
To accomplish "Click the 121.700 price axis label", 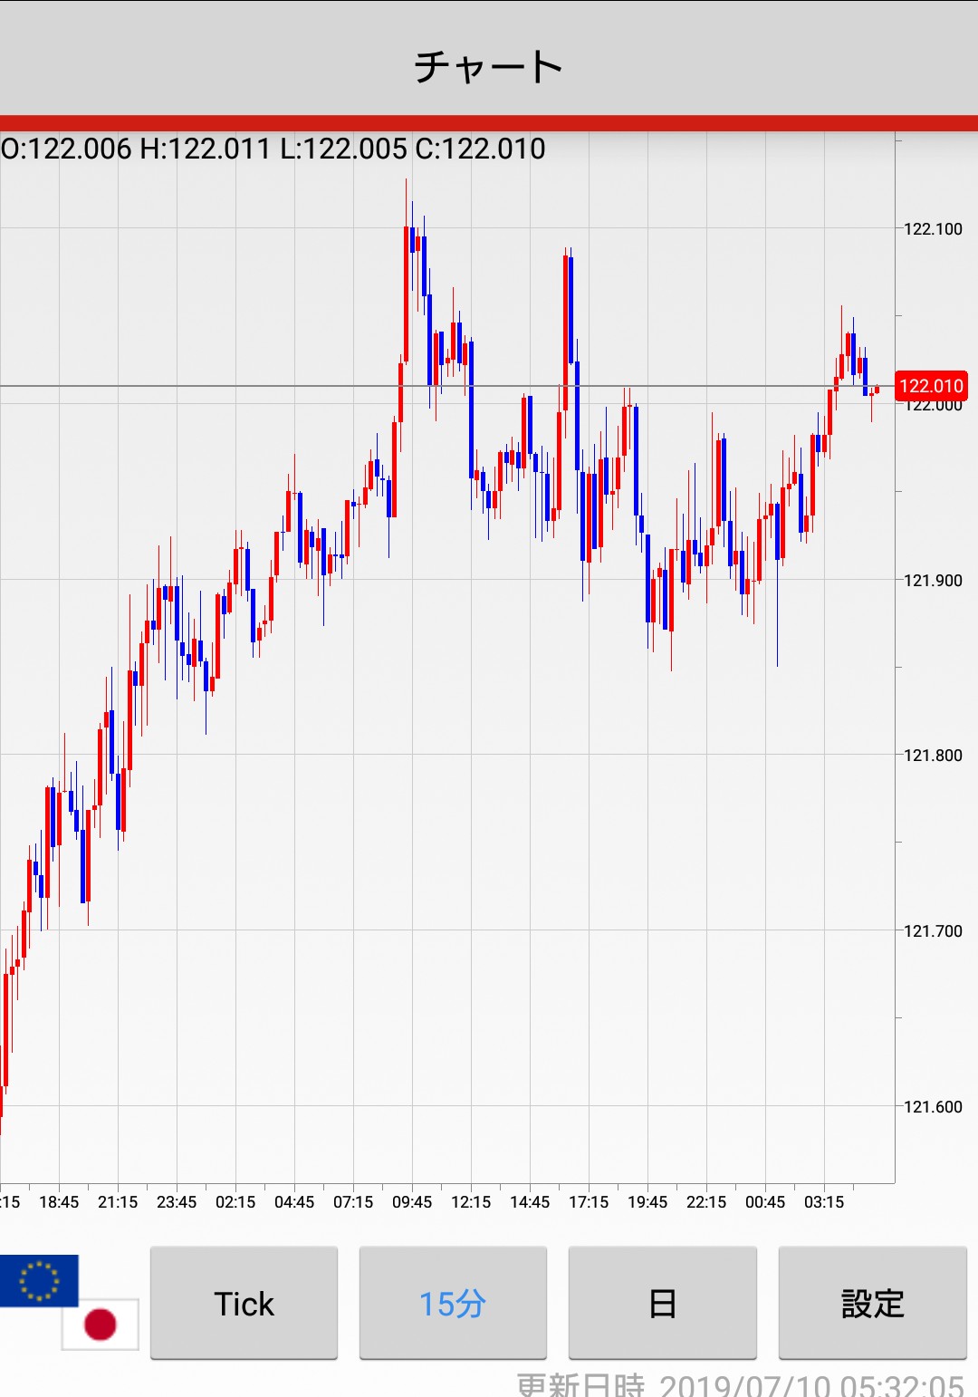I will (933, 931).
